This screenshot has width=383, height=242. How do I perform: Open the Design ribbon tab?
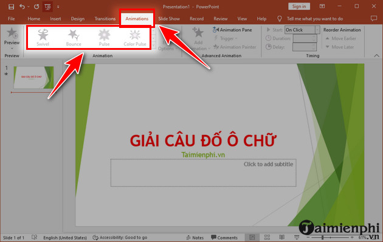[78, 19]
